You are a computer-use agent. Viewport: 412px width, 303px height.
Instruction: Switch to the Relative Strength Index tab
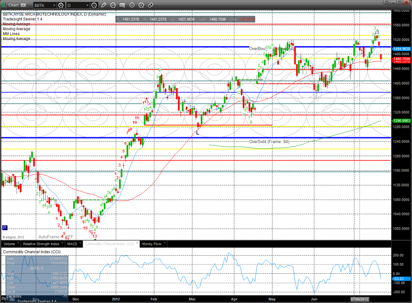point(42,244)
